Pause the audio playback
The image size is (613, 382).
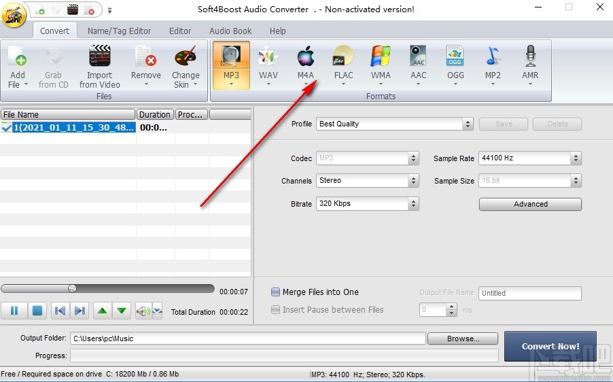(x=14, y=311)
